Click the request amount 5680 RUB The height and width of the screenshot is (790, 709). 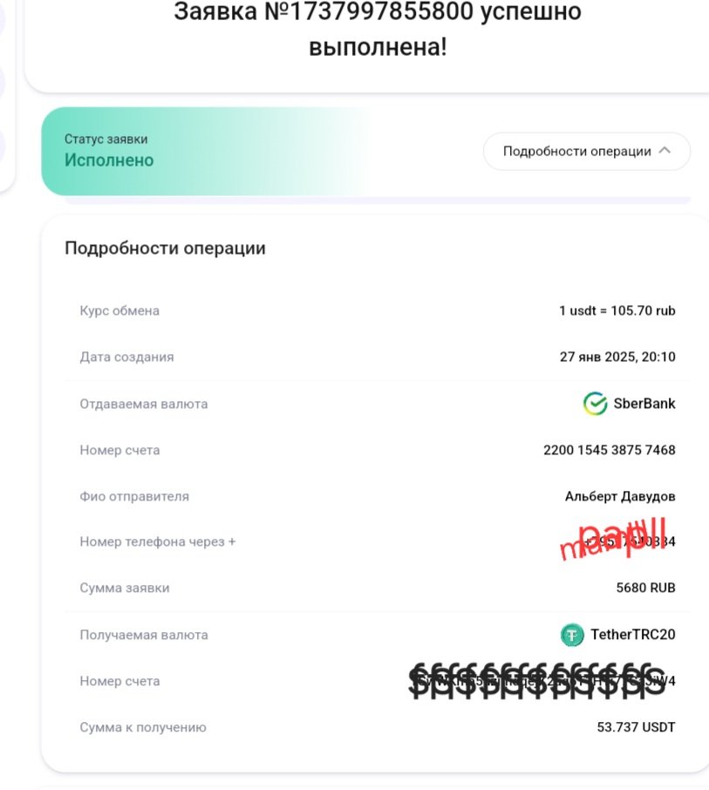point(645,588)
